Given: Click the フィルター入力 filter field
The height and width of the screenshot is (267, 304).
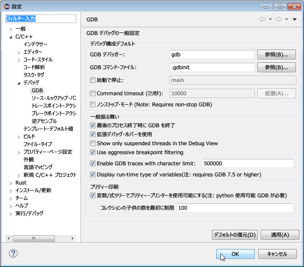Looking at the screenshot, I should [41, 19].
